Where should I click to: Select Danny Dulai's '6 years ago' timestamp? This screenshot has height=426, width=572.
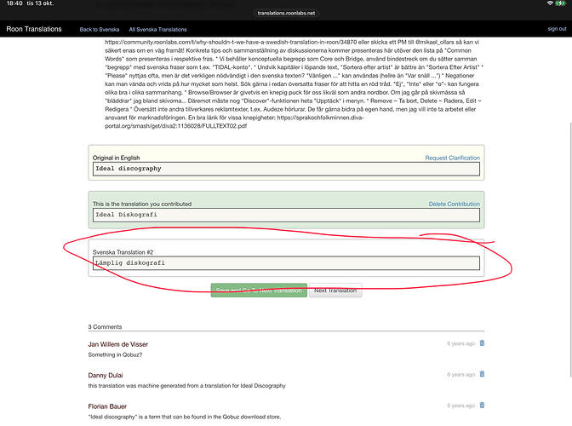pos(460,374)
